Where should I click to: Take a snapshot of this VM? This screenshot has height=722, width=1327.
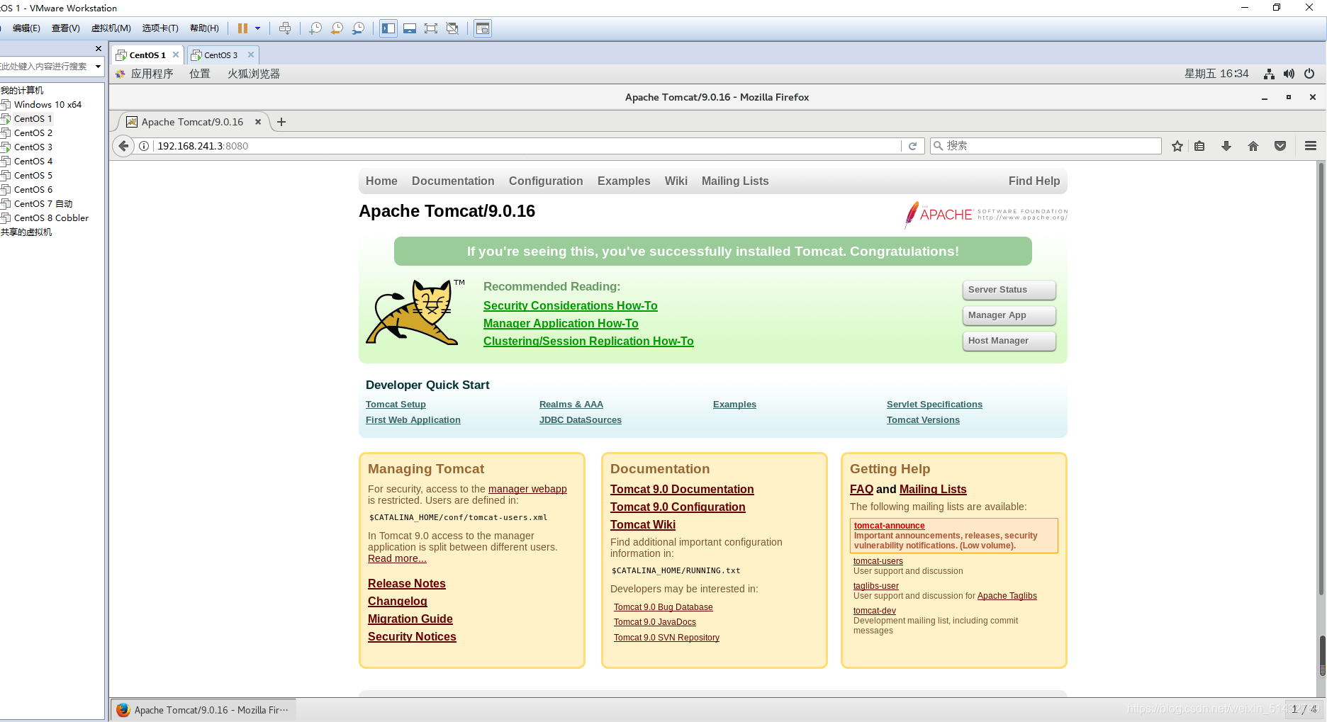[x=315, y=28]
